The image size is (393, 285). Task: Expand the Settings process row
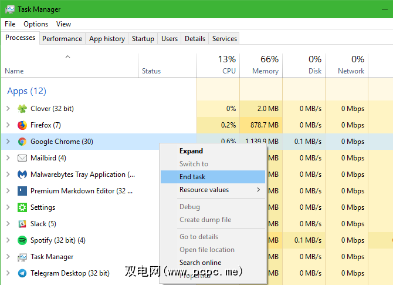tap(8, 207)
